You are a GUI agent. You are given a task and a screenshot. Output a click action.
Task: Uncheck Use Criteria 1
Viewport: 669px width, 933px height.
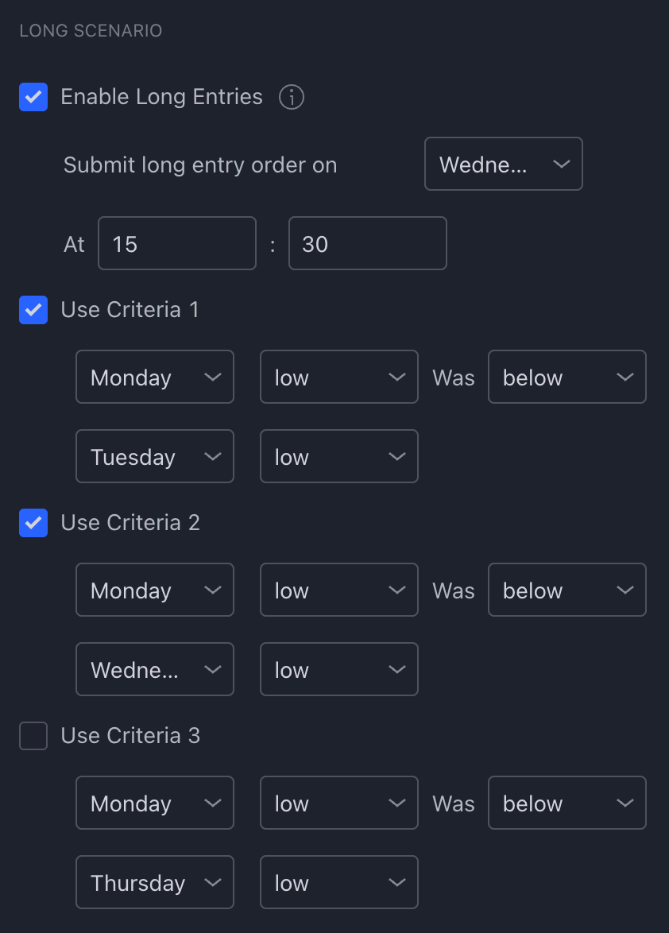click(33, 310)
